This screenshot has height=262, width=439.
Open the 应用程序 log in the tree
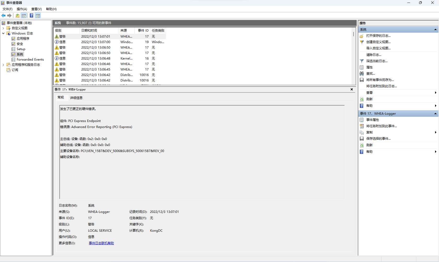click(x=23, y=39)
